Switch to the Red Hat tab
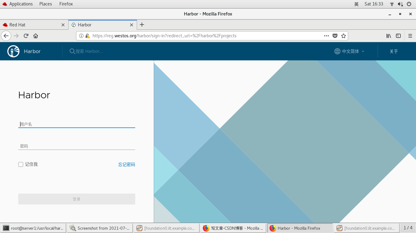This screenshot has width=416, height=233. [34, 25]
